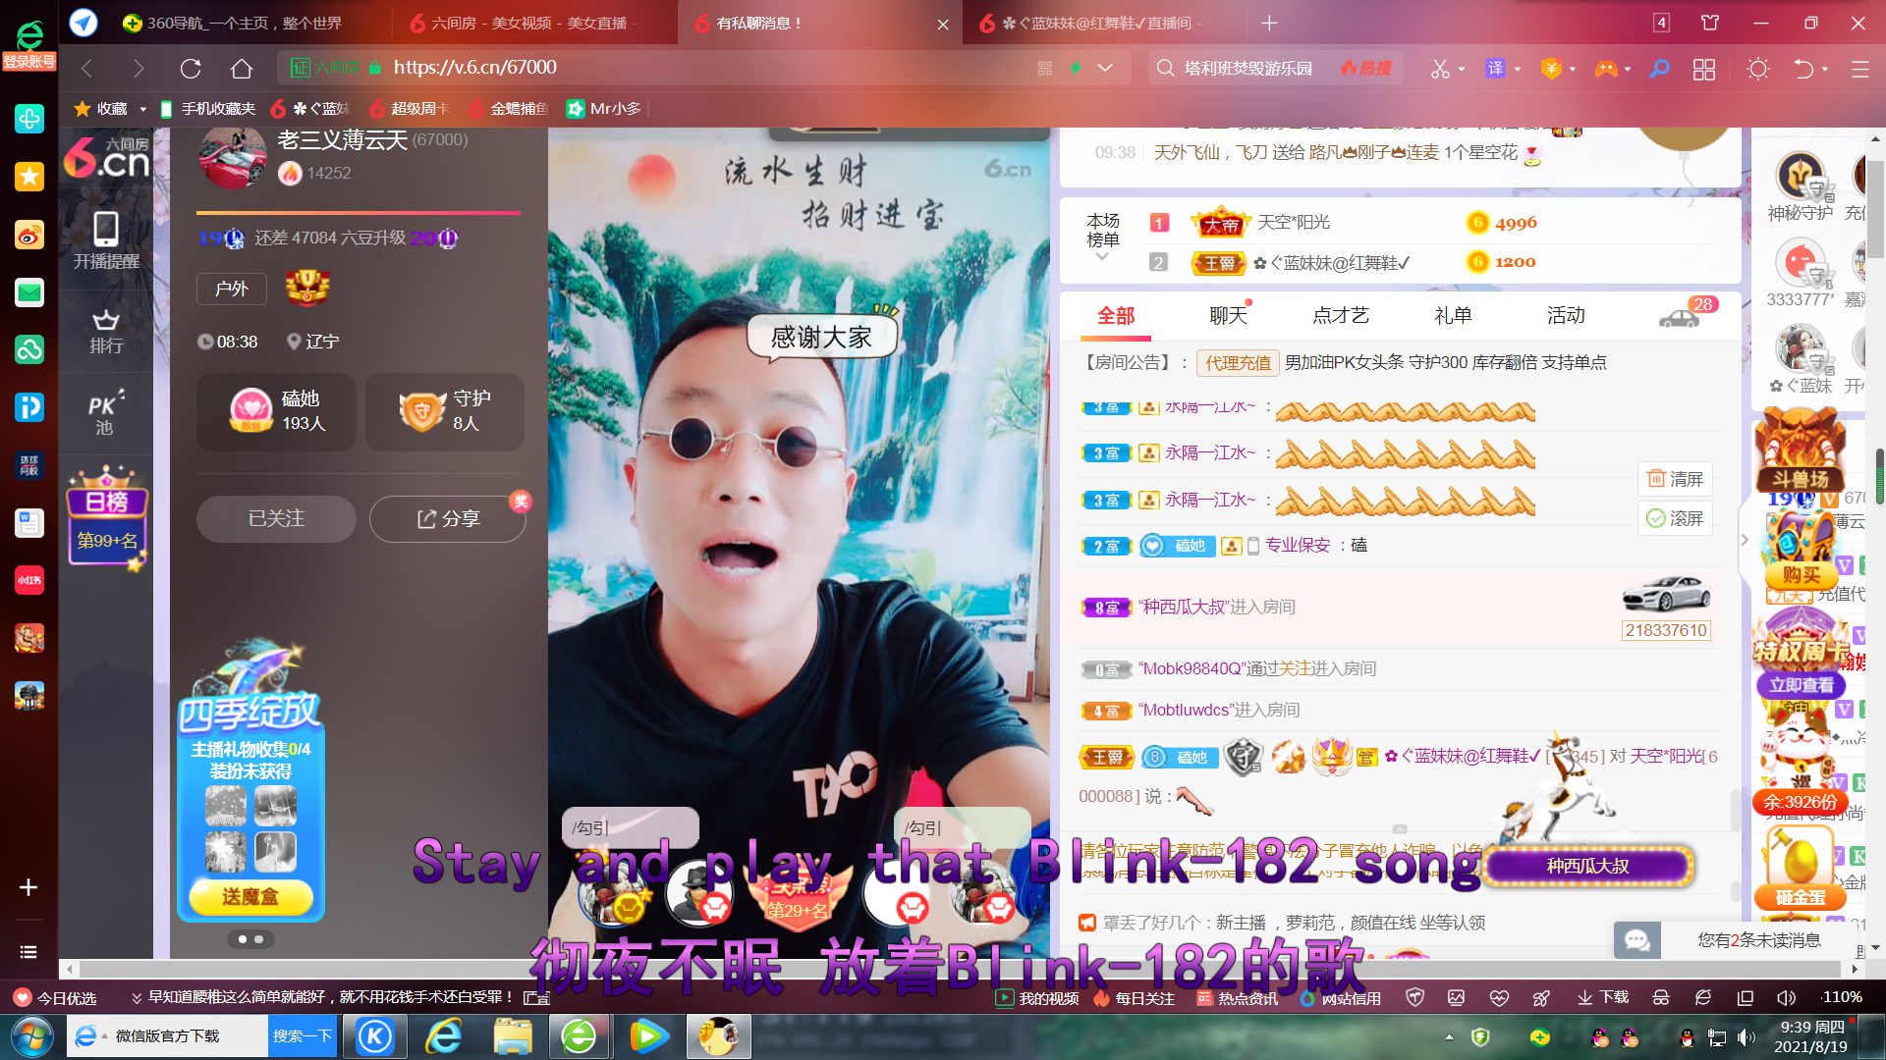Open Internet Explorer in the taskbar
1886x1060 pixels.
coord(444,1035)
